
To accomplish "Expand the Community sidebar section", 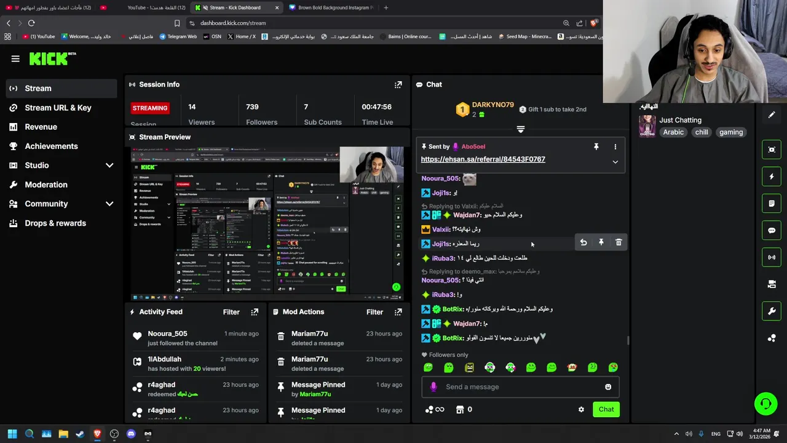I will (x=109, y=204).
